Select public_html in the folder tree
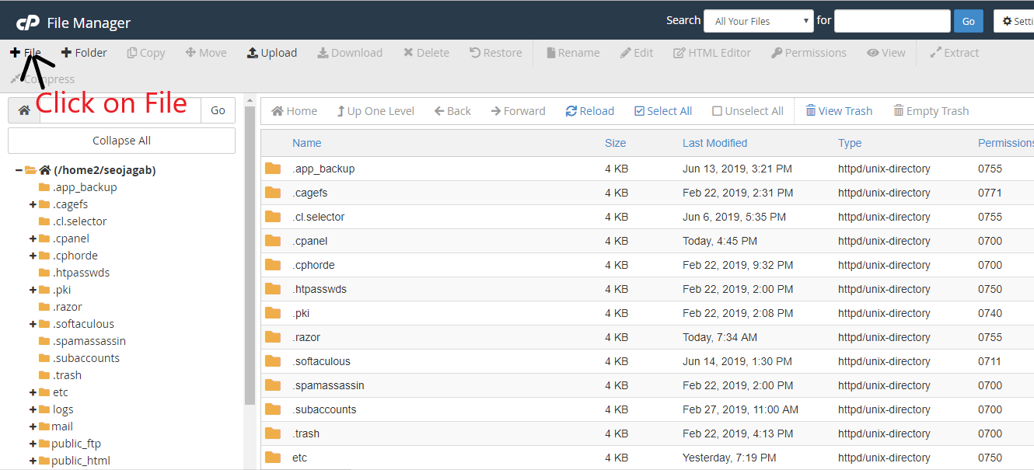 pos(81,461)
